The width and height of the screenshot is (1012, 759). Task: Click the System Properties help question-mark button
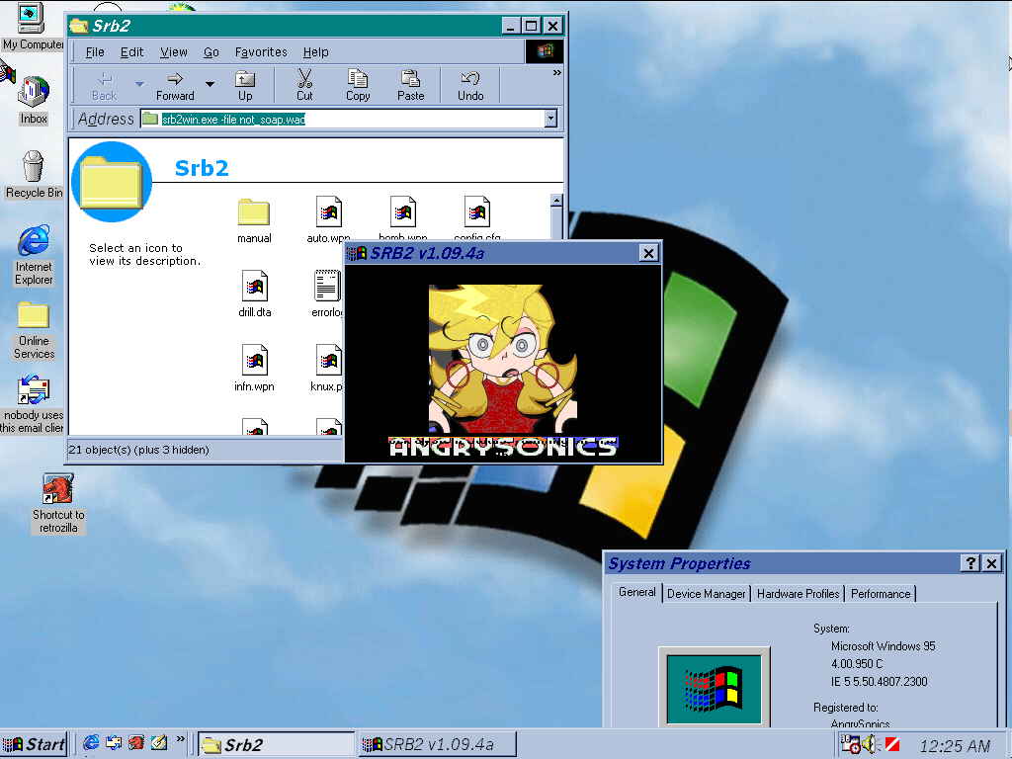(970, 563)
